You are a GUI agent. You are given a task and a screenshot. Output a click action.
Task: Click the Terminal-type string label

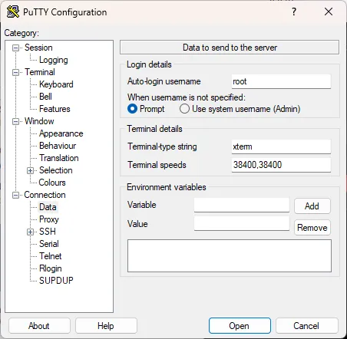(162, 146)
